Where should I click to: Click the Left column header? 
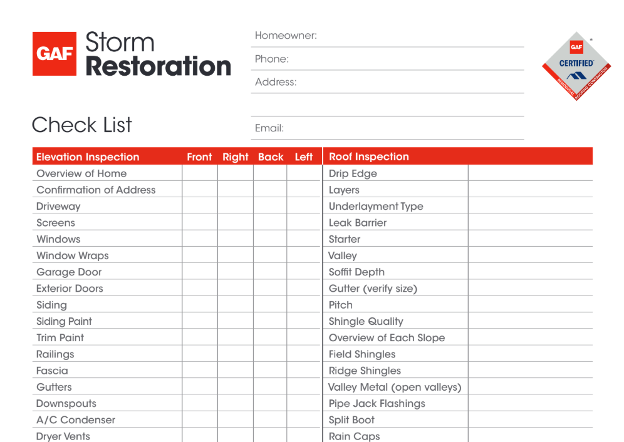pyautogui.click(x=304, y=157)
